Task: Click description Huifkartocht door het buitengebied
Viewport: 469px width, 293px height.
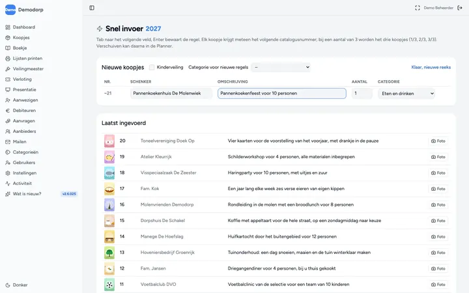Action: point(282,237)
